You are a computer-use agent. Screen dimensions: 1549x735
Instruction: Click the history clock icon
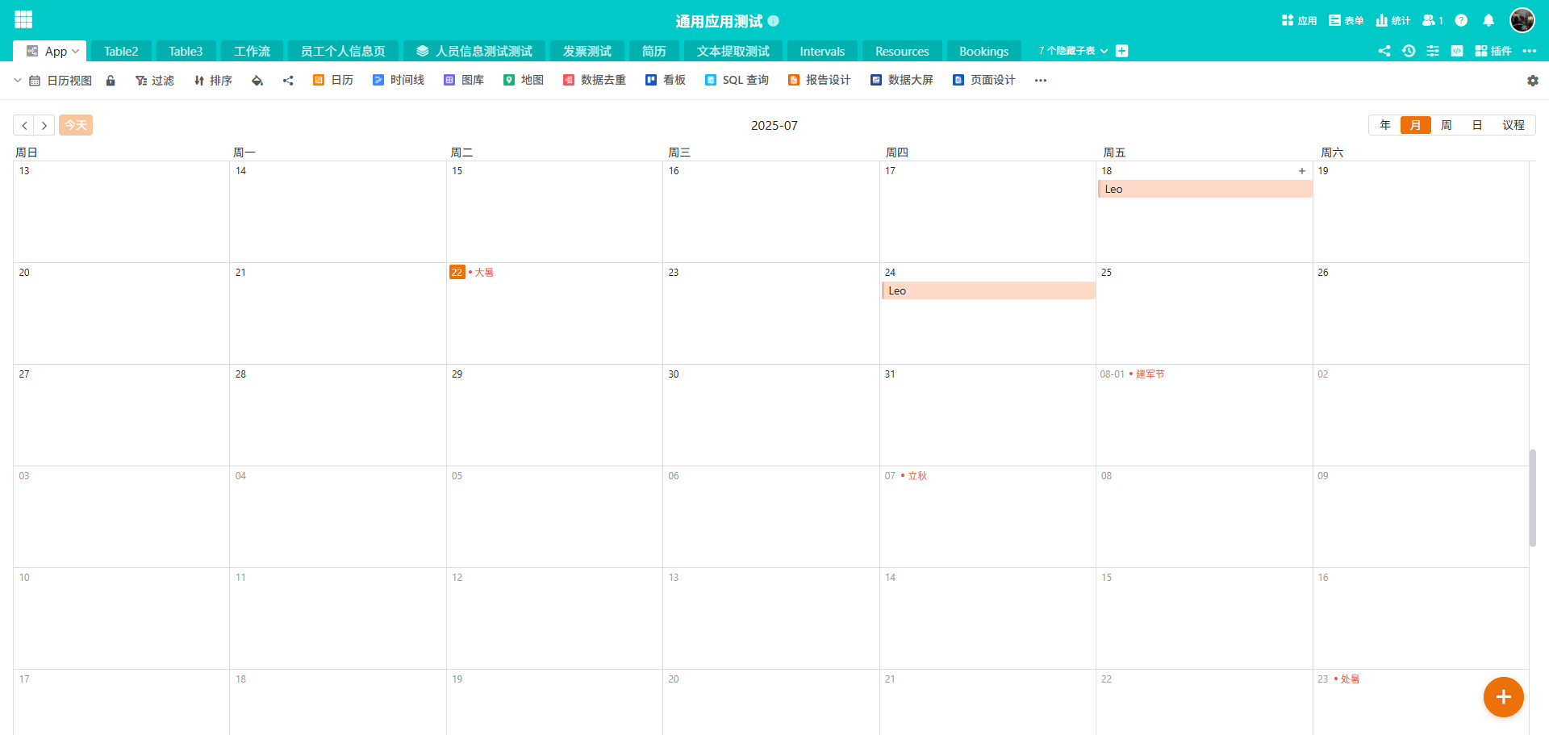coord(1409,51)
